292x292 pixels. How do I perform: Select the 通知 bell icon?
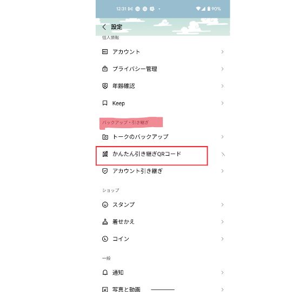point(105,273)
